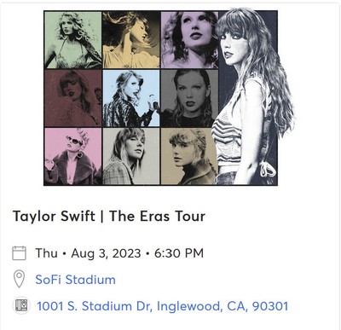Viewport: 341px width, 330px height.
Task: Click the Aug 3, 2023 date text
Action: 106,253
